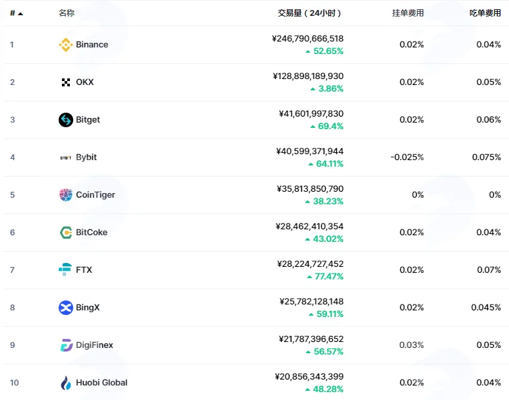Sort by 交易量 (24小时) column header
509x400 pixels.
(x=309, y=13)
